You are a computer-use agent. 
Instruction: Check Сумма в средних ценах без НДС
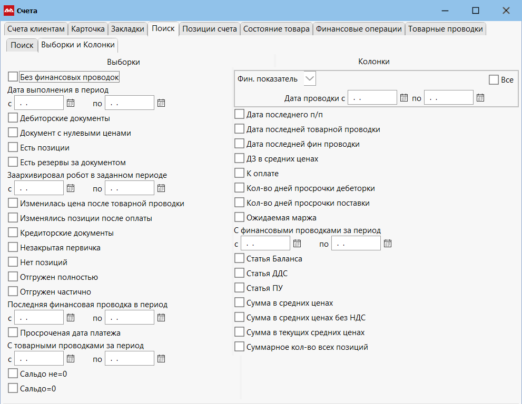point(239,317)
